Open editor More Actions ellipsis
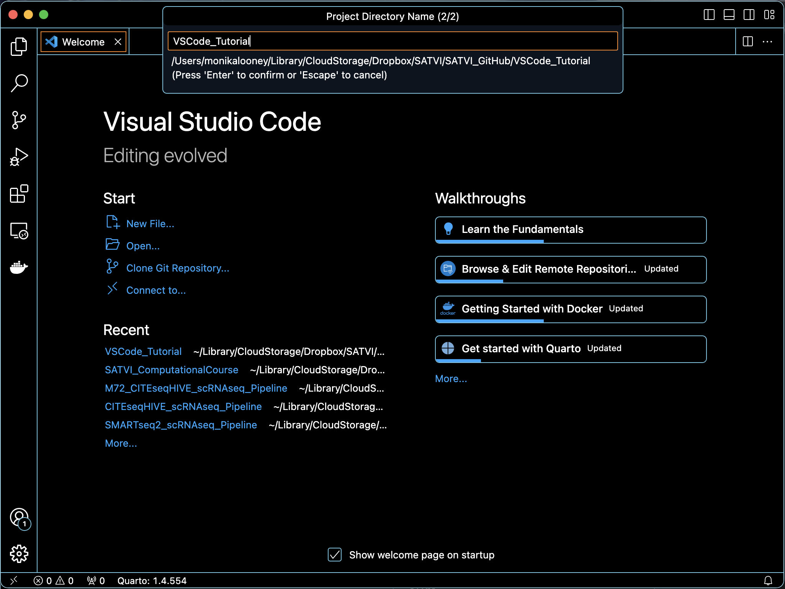The width and height of the screenshot is (785, 589). point(767,41)
